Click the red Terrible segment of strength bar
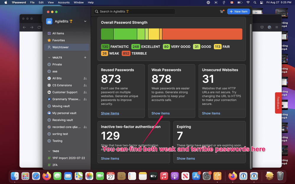Screen dimensions: 295x184 (202, 34)
